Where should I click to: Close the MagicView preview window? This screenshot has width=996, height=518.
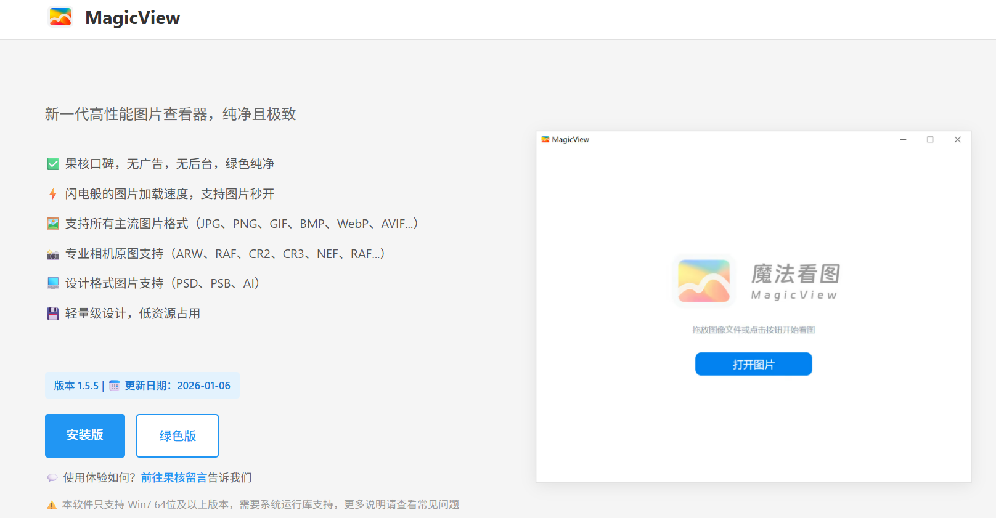click(958, 140)
